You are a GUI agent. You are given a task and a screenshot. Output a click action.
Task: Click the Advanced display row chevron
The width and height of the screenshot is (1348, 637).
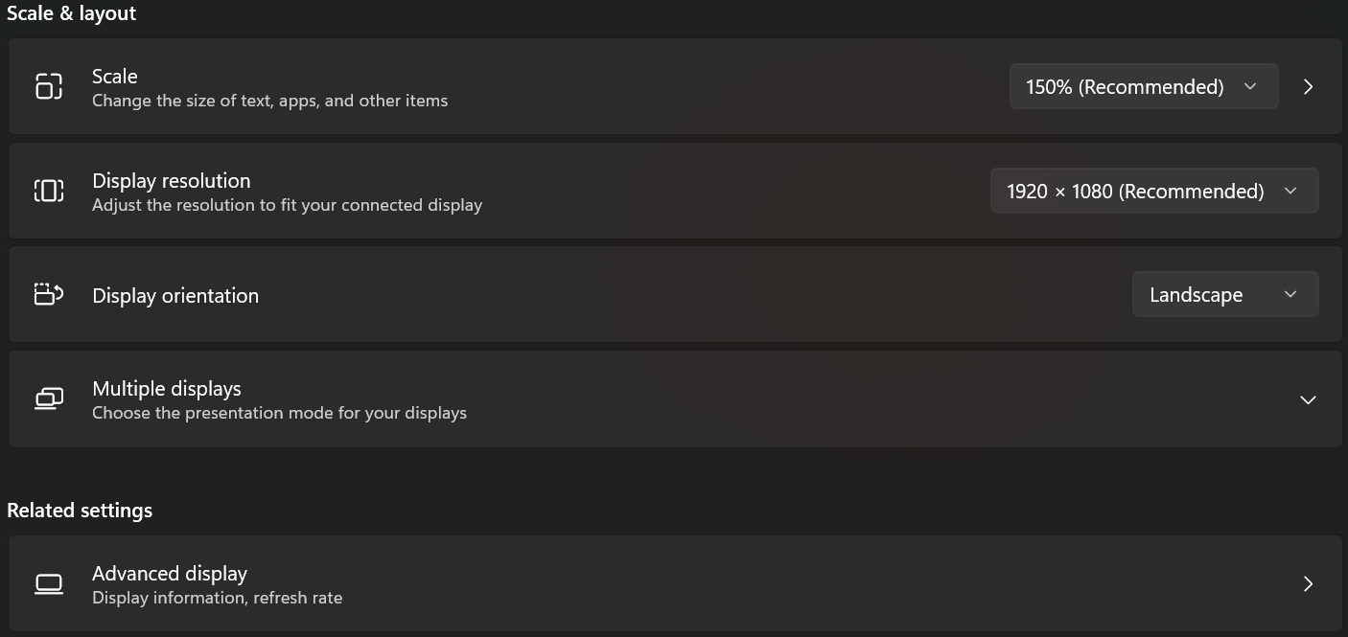coord(1308,583)
